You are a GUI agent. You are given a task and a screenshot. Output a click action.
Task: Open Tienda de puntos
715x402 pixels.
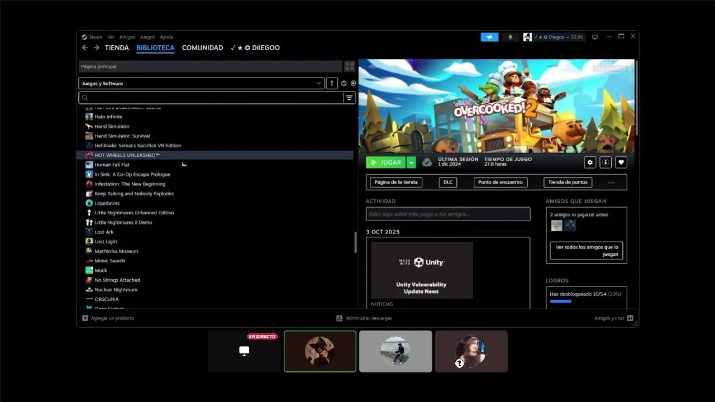(x=568, y=183)
